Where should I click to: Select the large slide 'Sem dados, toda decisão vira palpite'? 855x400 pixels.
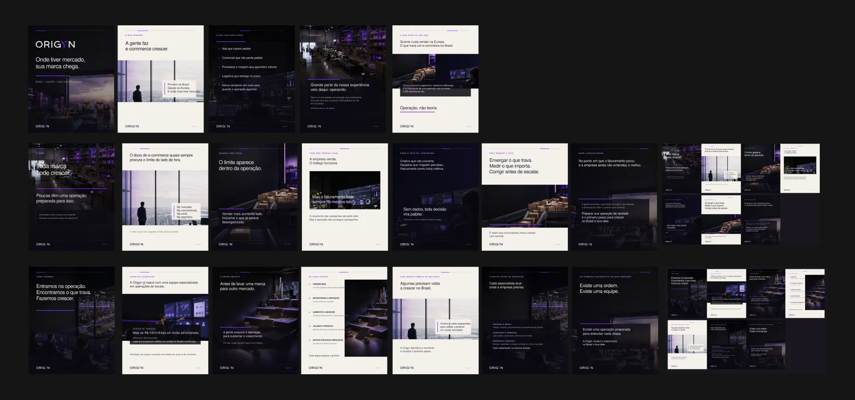click(435, 197)
